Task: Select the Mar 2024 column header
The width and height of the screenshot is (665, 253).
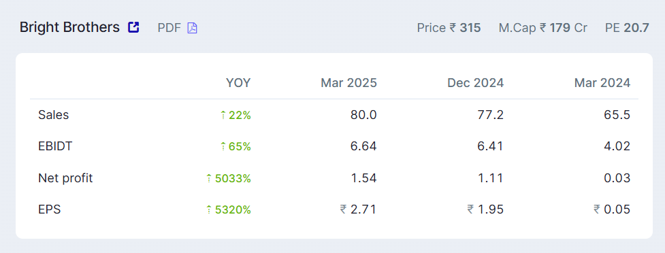Action: coord(602,83)
